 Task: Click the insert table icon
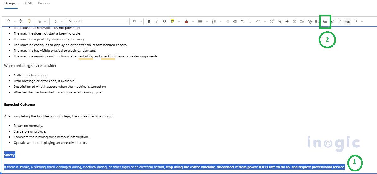click(317, 21)
